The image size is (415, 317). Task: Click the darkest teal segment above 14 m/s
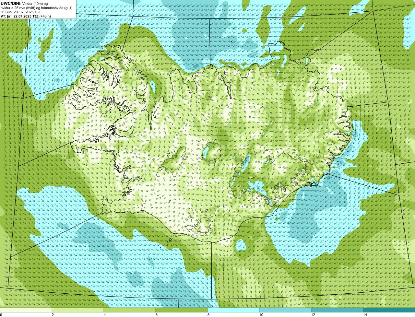coord(389,310)
